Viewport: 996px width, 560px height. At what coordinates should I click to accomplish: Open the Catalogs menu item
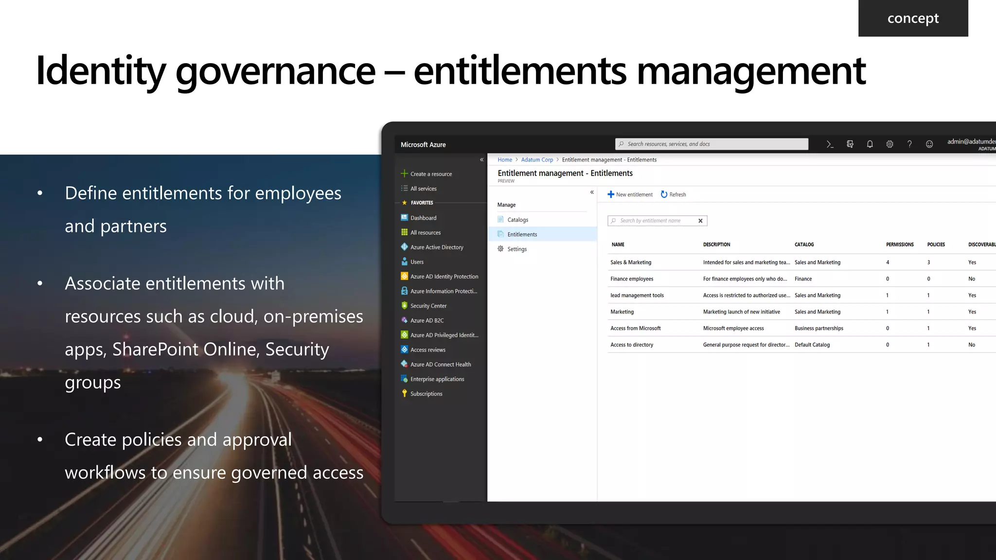(542, 220)
